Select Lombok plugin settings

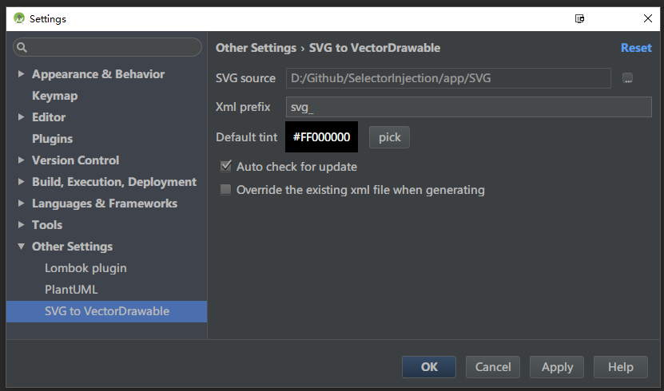point(85,268)
